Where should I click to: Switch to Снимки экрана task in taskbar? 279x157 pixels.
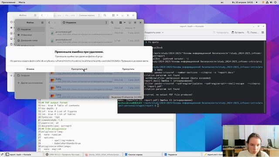point(143,154)
